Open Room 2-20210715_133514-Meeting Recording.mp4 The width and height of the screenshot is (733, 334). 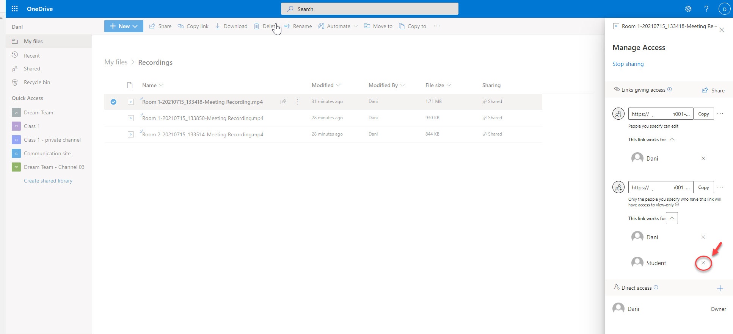202,134
